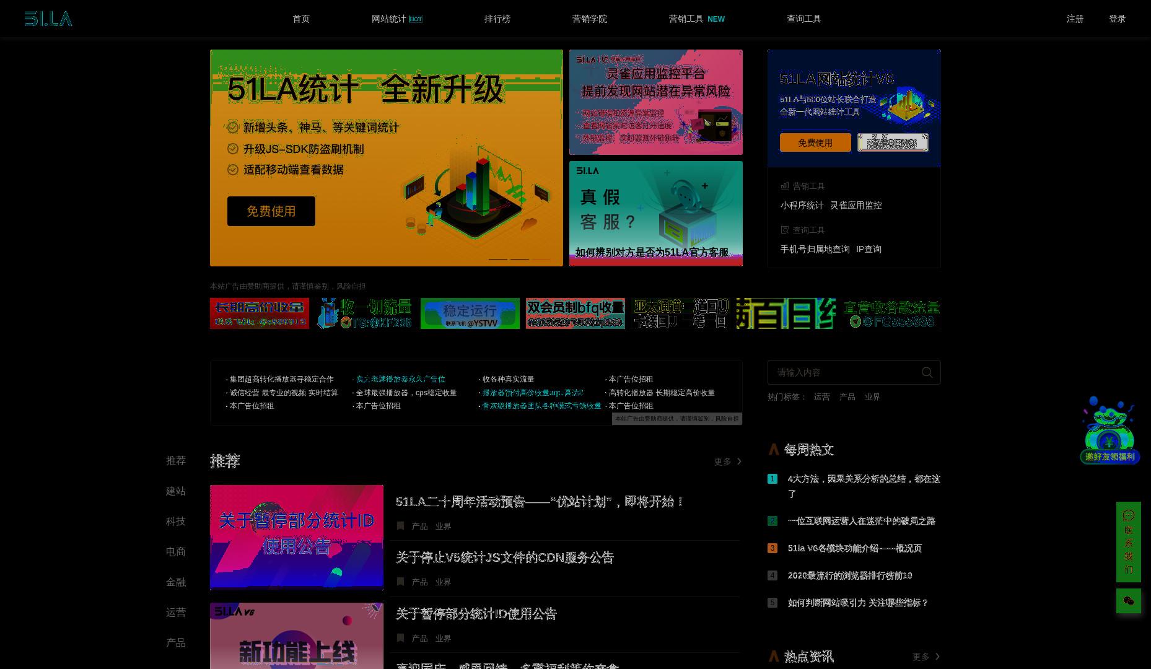Image resolution: width=1151 pixels, height=669 pixels.
Task: Select second carousel indicator on main banner
Action: tap(519, 259)
